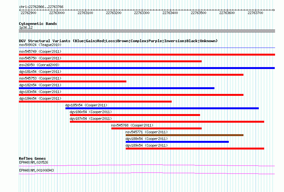Click the nsv509024 (Teague2010) label
284x192 pixels.
pos(40,45)
